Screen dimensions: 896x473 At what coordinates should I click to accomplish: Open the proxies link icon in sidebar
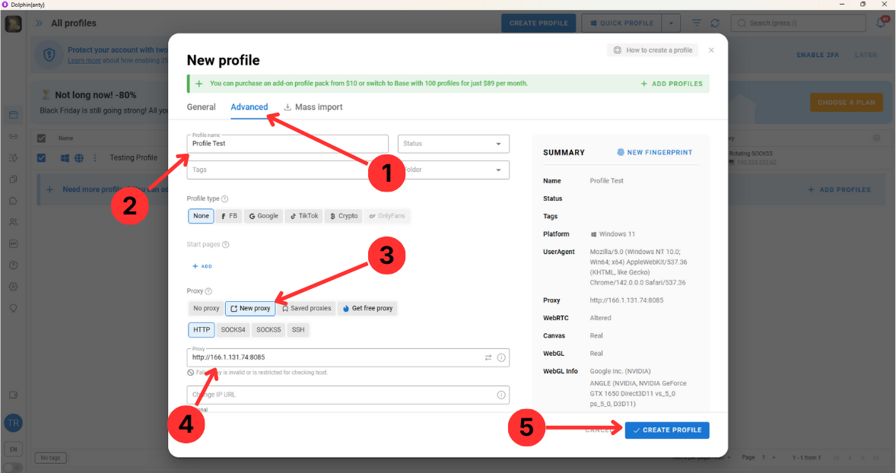click(x=13, y=137)
